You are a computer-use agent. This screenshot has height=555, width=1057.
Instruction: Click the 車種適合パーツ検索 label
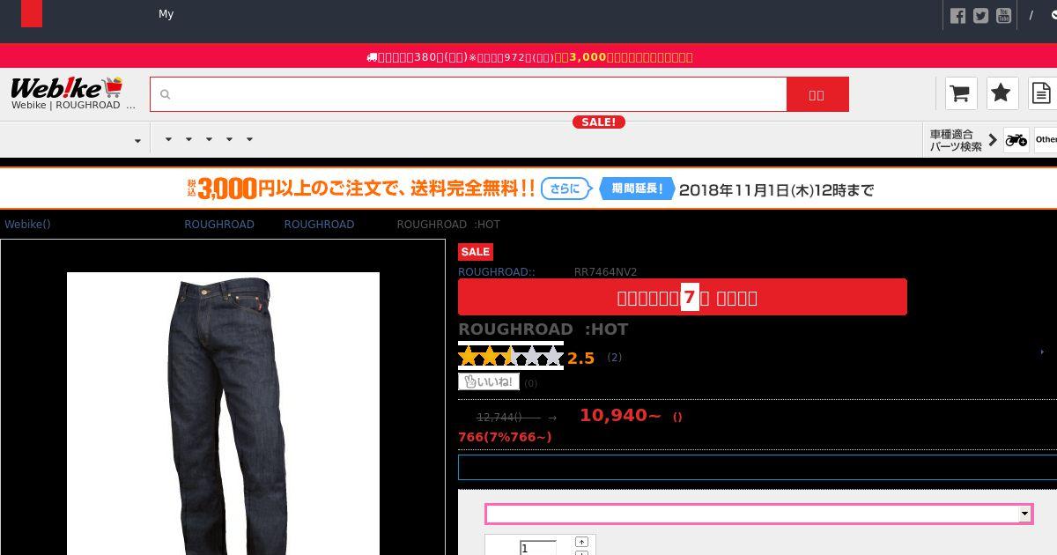(x=956, y=140)
